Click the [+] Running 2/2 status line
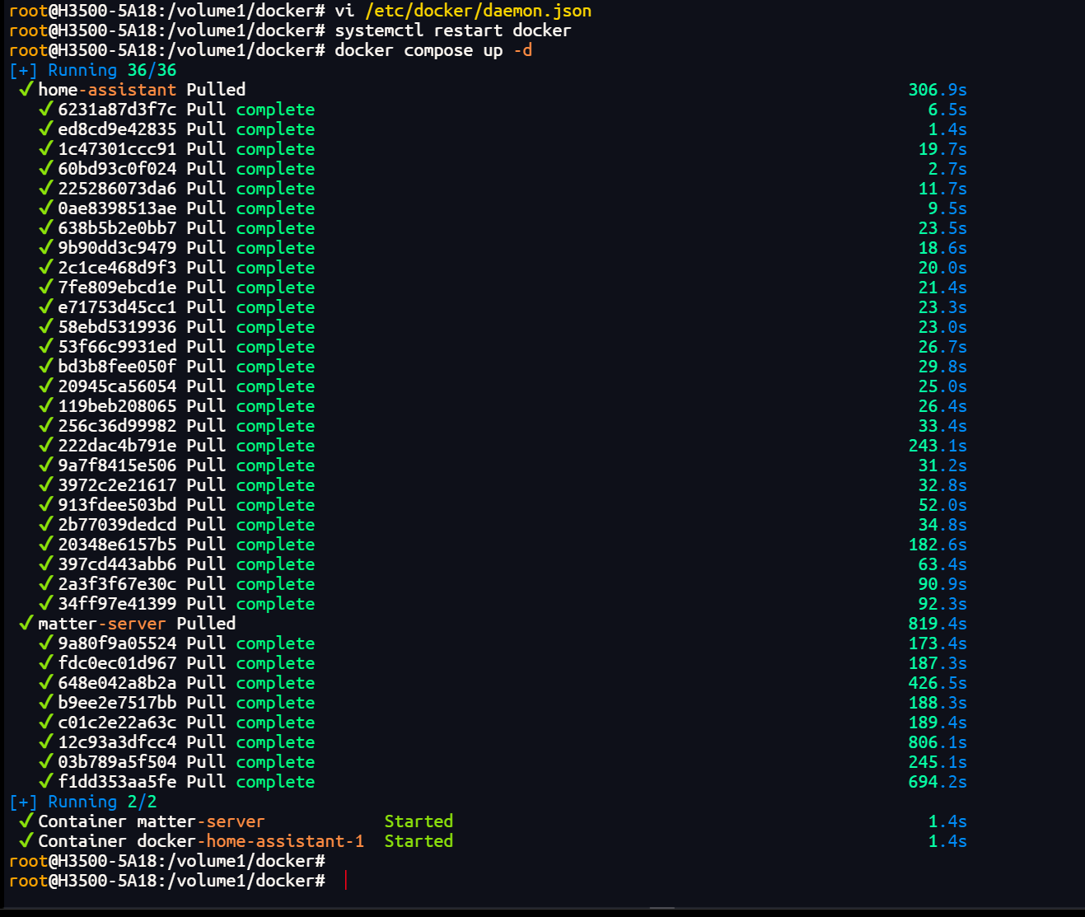 [83, 802]
